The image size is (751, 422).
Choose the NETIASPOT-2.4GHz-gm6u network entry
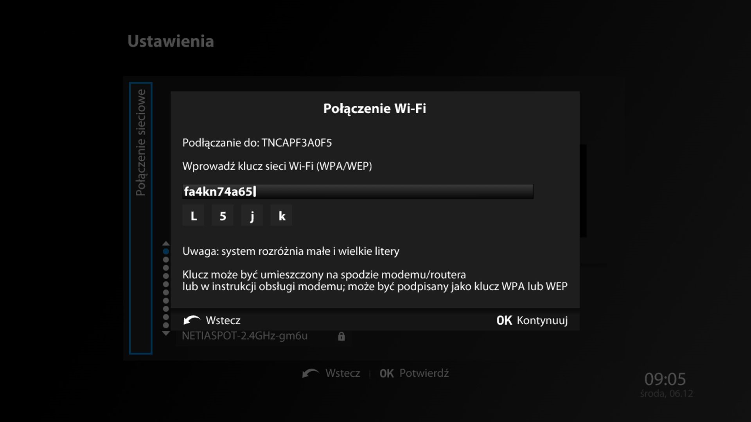pyautogui.click(x=264, y=336)
